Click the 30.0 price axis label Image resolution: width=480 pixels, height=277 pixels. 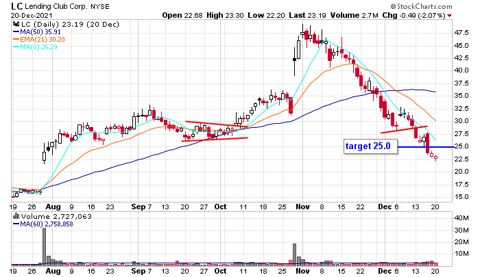pos(461,121)
